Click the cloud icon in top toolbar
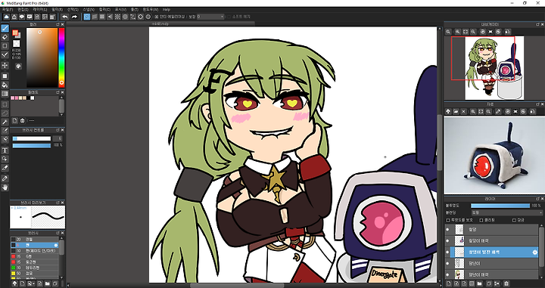This screenshot has width=545, height=288. (6, 17)
